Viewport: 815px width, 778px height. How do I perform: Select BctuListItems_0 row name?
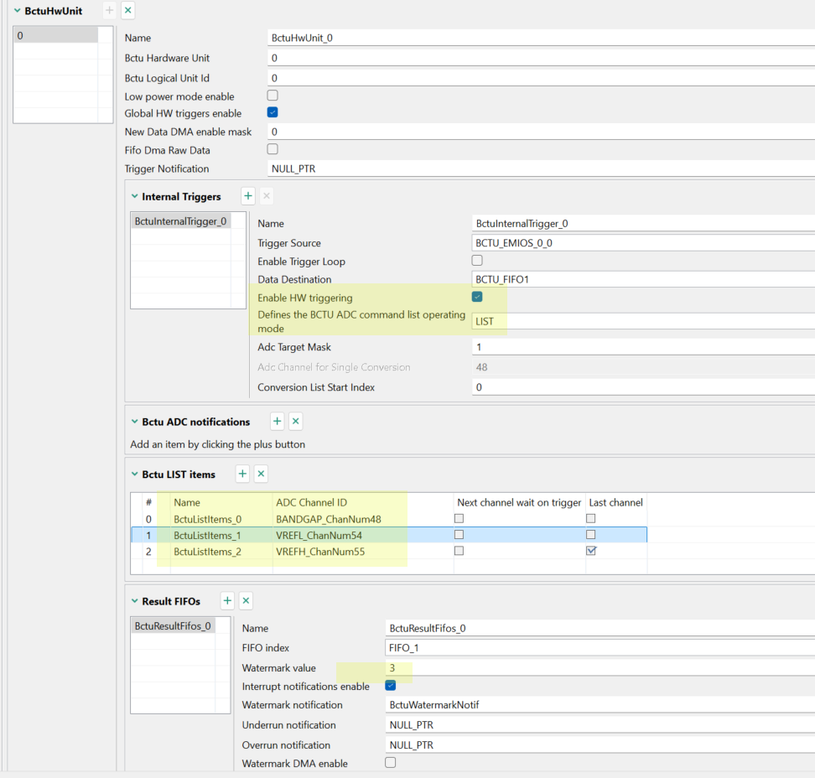(x=207, y=519)
